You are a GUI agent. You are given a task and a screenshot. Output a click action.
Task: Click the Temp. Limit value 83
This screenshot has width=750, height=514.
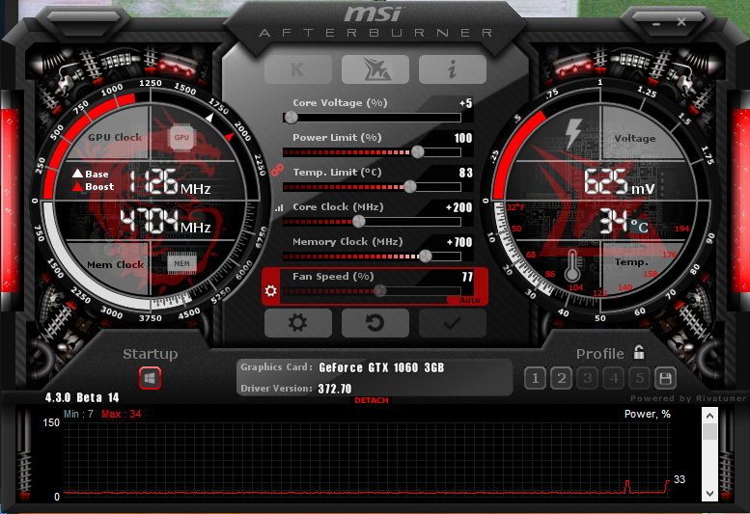click(466, 173)
